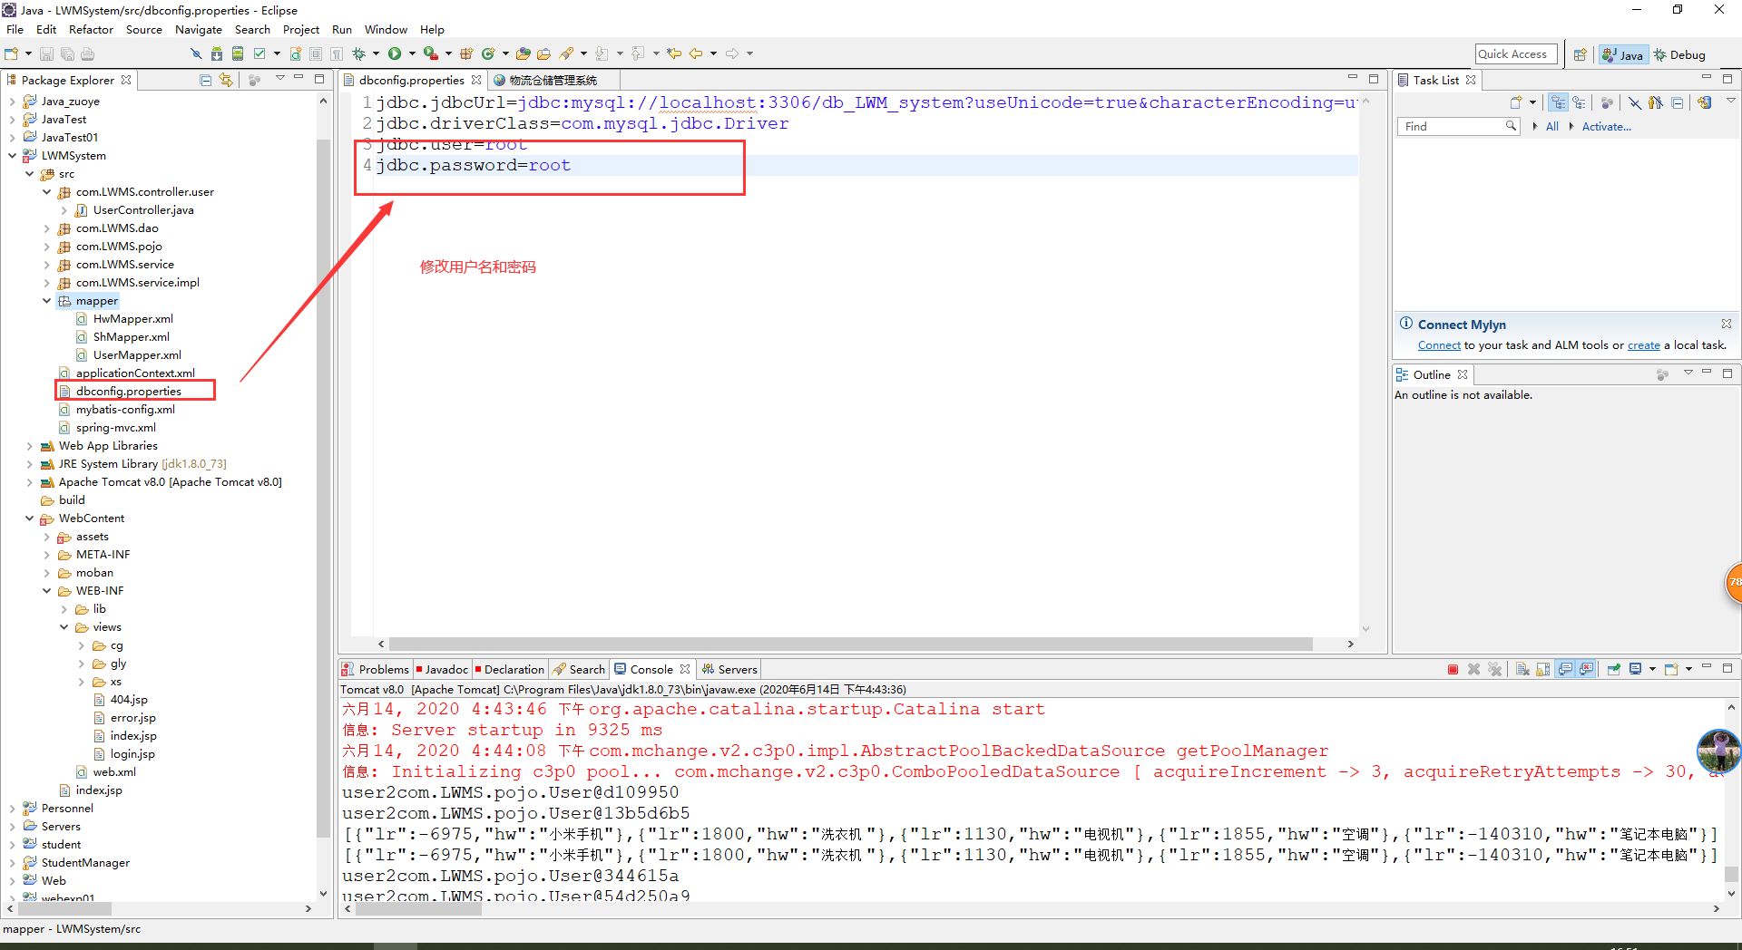Screen dimensions: 1742x950
Task: Click the Print toolbar icon
Action: (87, 53)
